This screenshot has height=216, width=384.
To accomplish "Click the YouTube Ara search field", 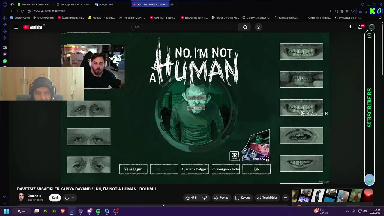I will pyautogui.click(x=185, y=27).
